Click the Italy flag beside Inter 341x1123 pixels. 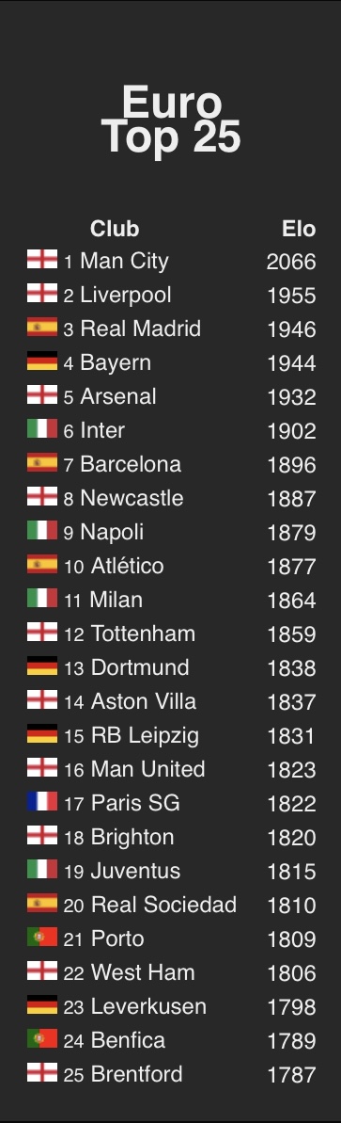point(42,429)
